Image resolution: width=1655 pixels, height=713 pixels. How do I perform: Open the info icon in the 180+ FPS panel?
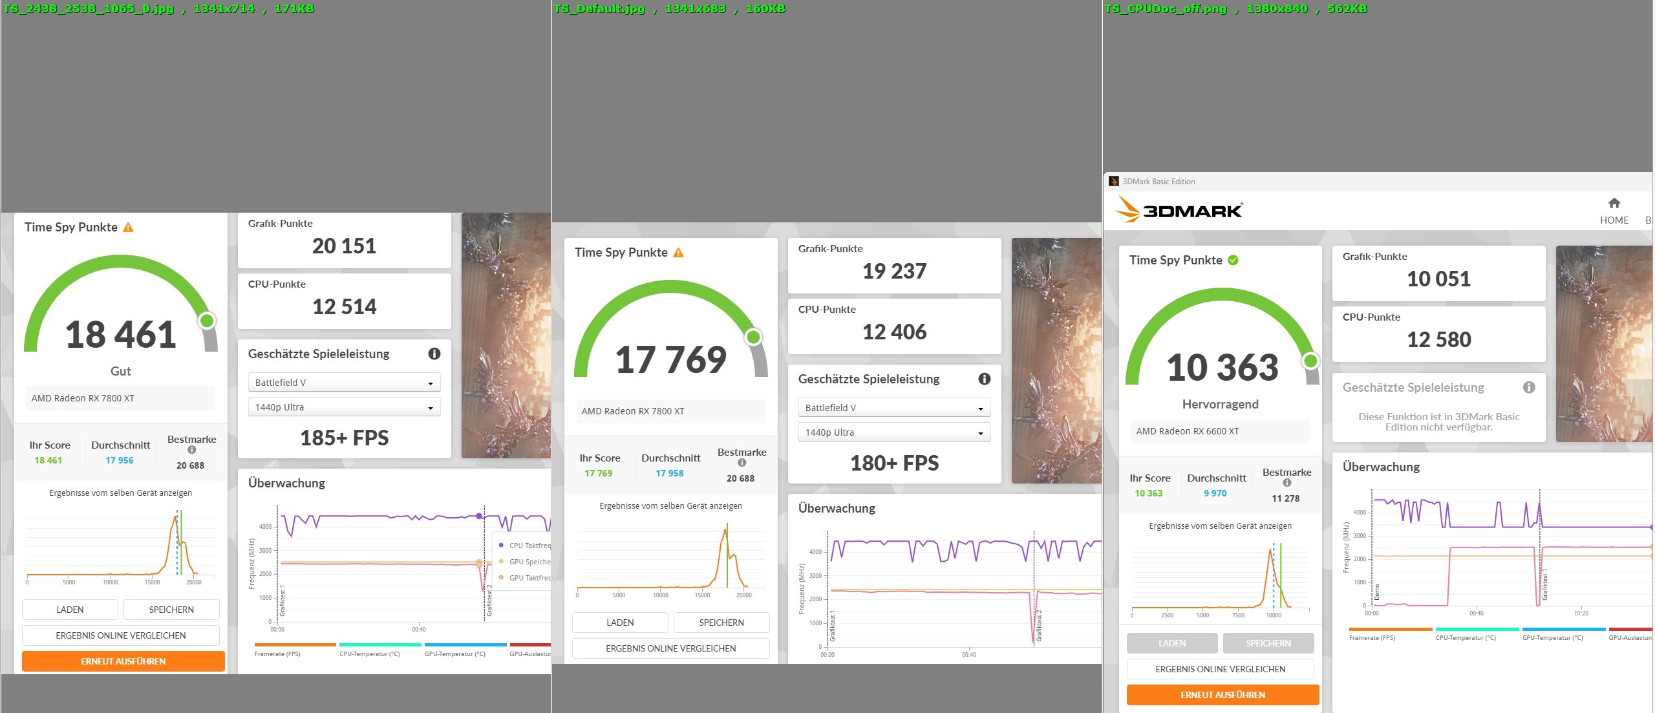point(985,379)
